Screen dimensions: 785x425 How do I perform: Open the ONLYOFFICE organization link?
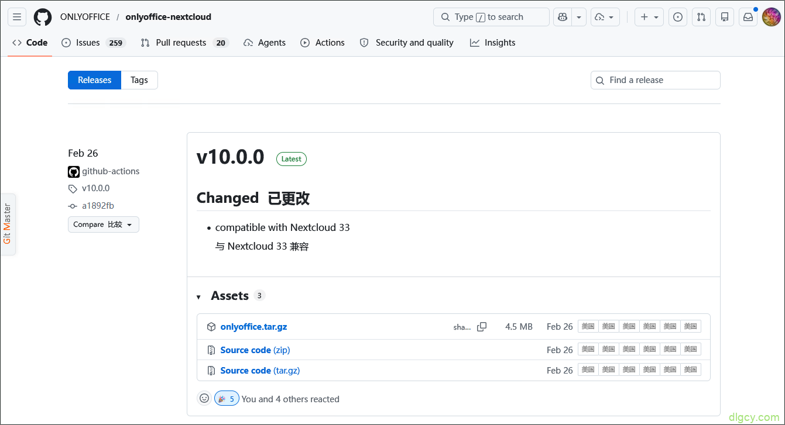tap(85, 17)
